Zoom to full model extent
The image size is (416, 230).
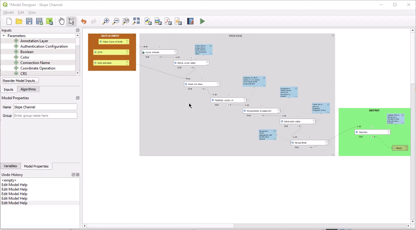coord(136,21)
